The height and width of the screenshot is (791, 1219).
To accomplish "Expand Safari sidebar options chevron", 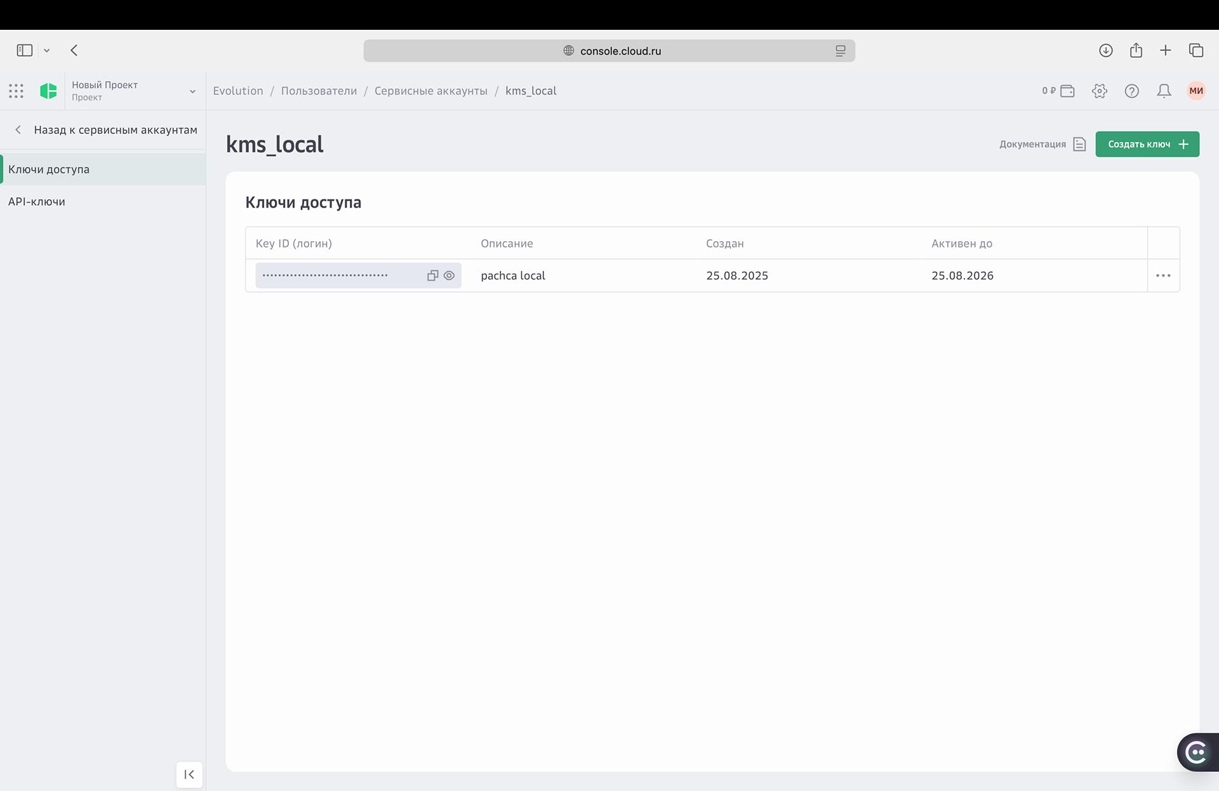I will click(x=46, y=50).
